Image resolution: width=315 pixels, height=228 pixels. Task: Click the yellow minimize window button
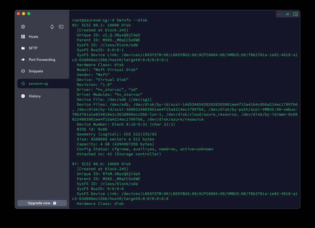click(24, 14)
